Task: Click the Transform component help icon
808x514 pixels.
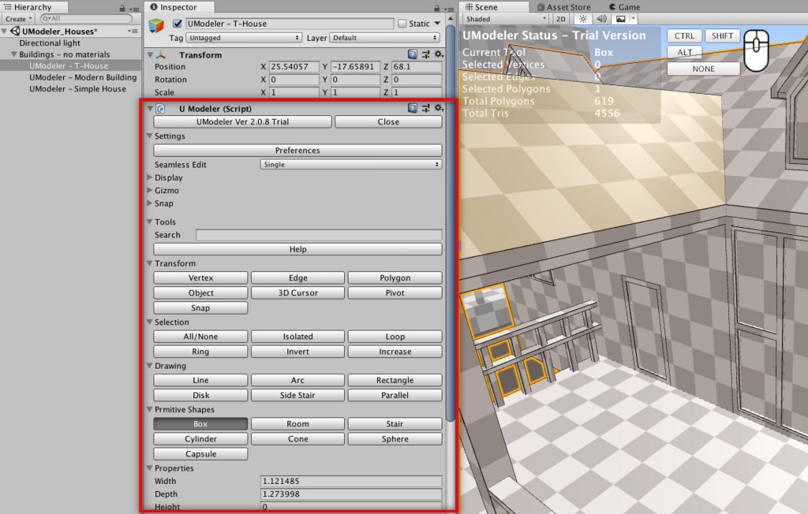Action: click(x=412, y=54)
